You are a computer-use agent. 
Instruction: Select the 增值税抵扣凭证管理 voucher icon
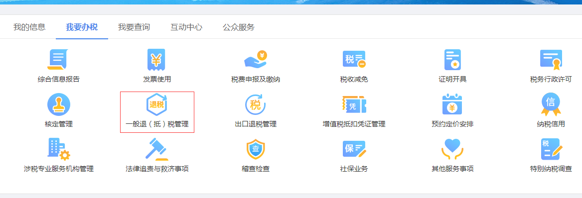coord(354,104)
